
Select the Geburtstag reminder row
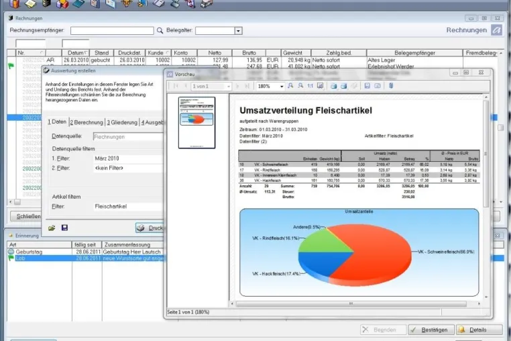click(x=86, y=252)
